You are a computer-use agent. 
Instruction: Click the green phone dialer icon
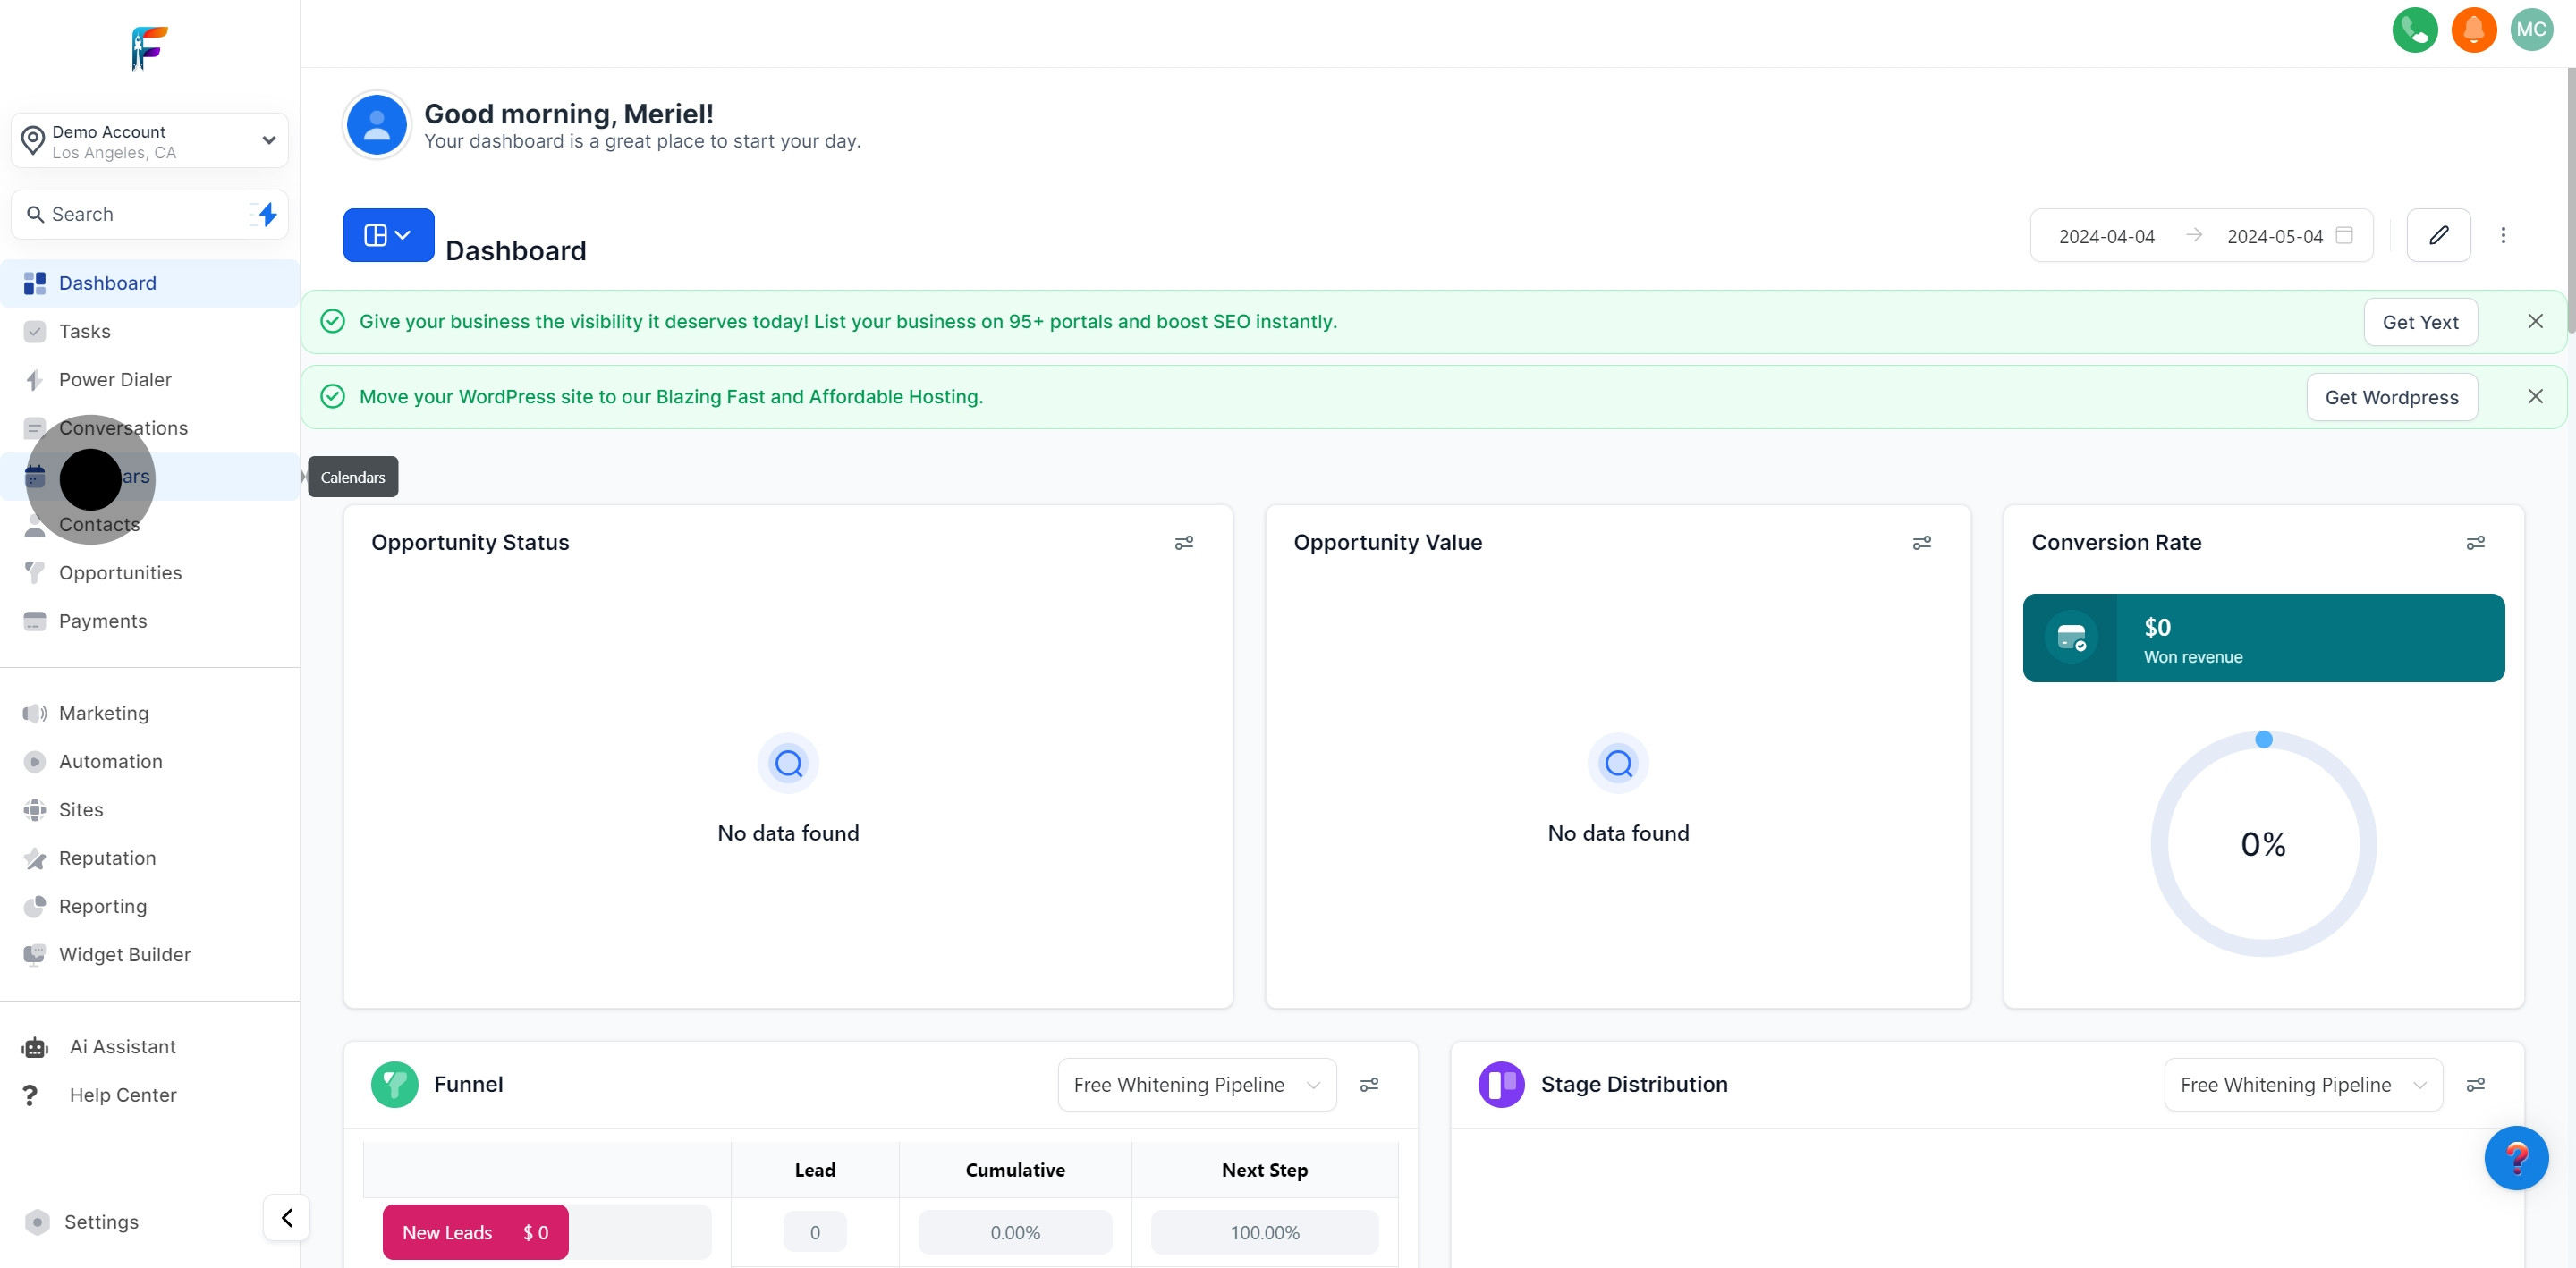tap(2414, 30)
